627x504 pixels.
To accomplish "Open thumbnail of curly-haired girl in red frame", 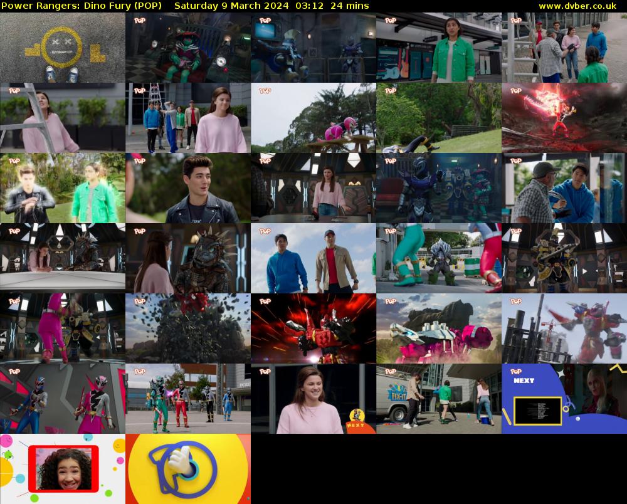I will coord(62,469).
